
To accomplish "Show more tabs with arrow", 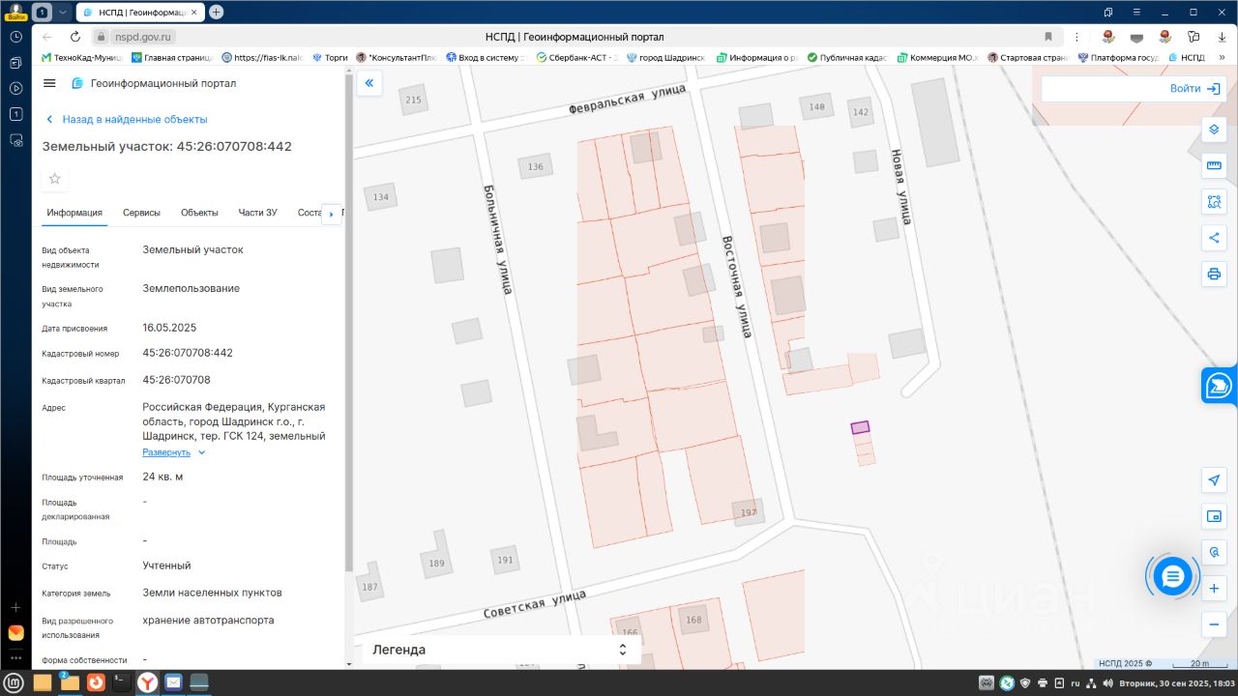I will (x=332, y=214).
